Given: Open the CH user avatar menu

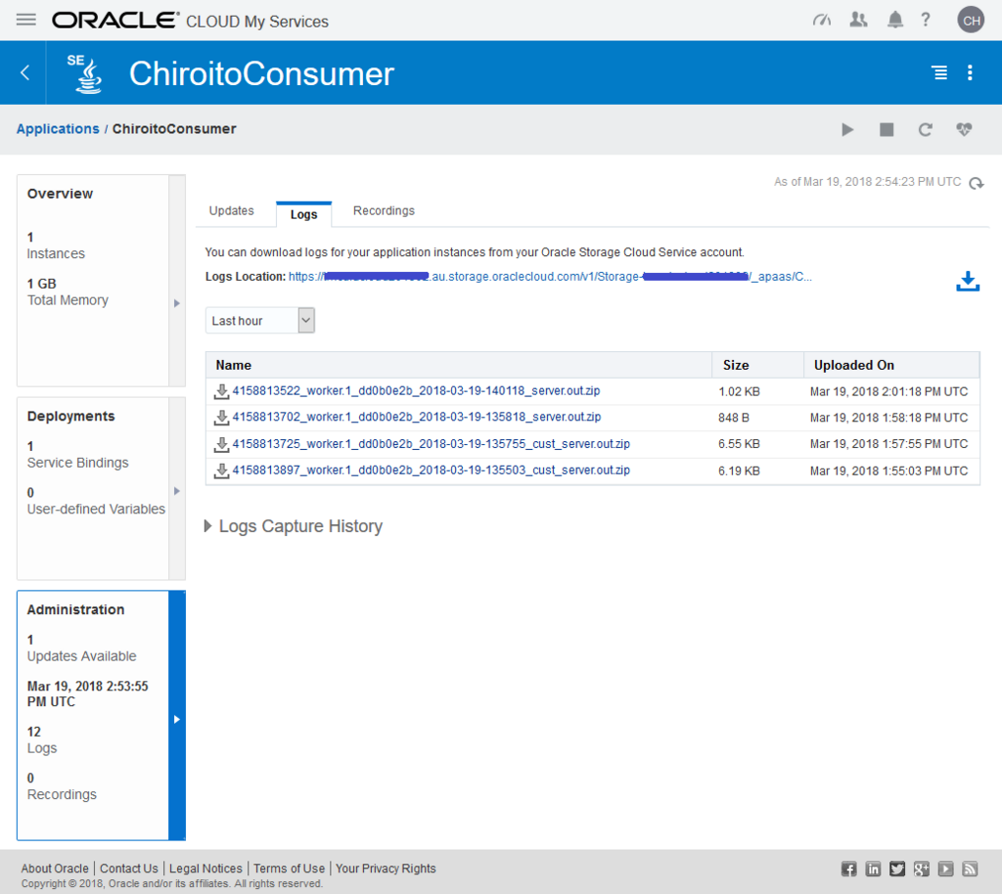Looking at the screenshot, I should 971,20.
